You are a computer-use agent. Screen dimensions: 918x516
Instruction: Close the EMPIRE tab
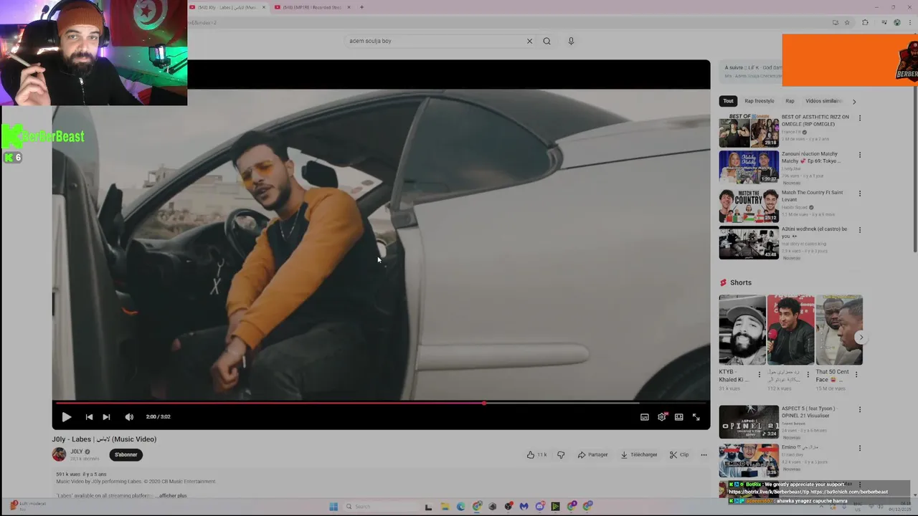(349, 7)
